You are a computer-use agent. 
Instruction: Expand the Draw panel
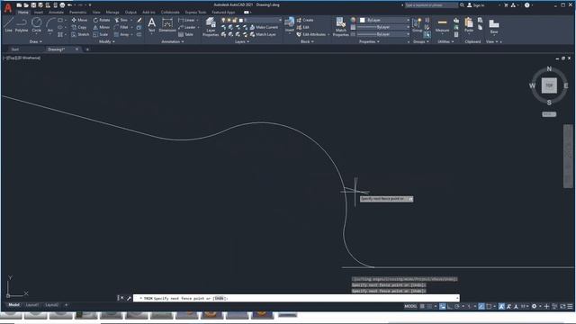point(36,41)
